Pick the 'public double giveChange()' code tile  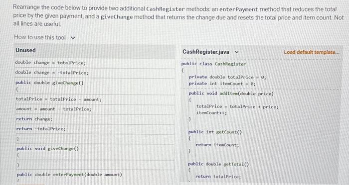point(95,86)
